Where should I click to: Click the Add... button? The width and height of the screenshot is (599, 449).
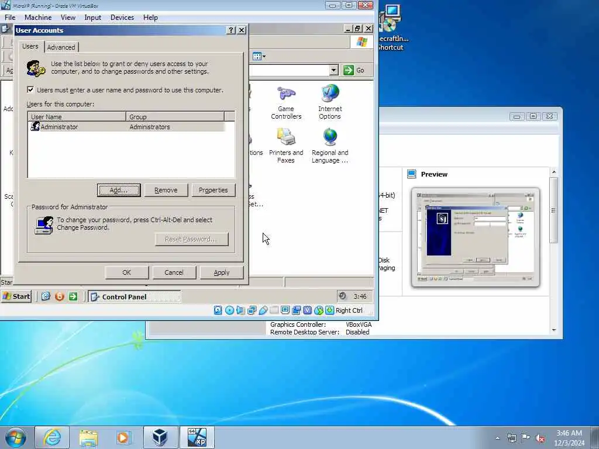pos(119,190)
